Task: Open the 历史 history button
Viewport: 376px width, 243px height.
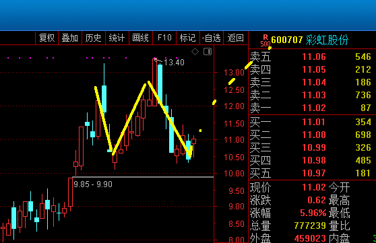Action: [94, 38]
